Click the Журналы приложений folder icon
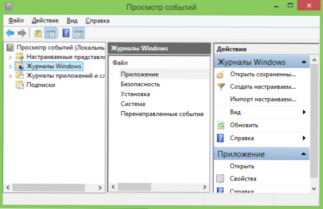The width and height of the screenshot is (323, 209). point(20,75)
